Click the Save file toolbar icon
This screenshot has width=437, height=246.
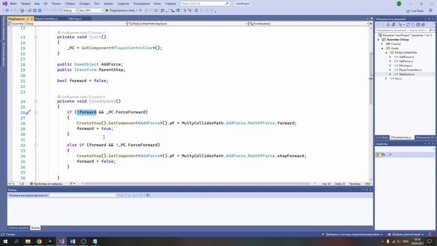pos(35,11)
